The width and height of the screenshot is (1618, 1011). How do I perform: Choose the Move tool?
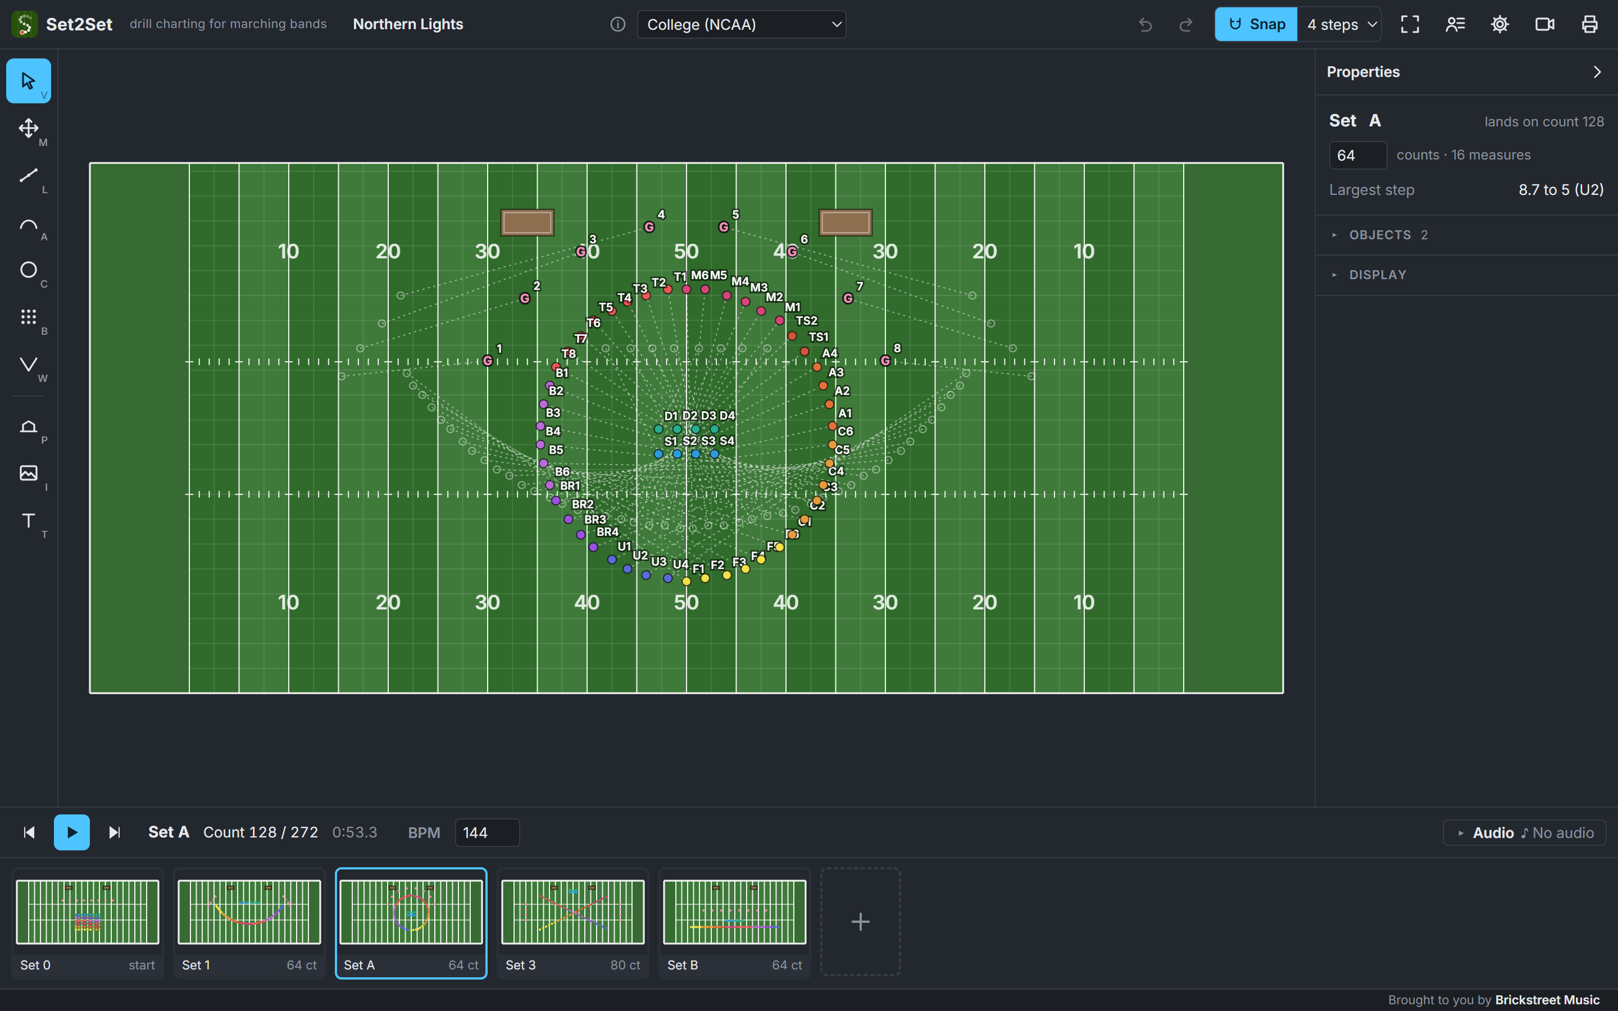(28, 129)
